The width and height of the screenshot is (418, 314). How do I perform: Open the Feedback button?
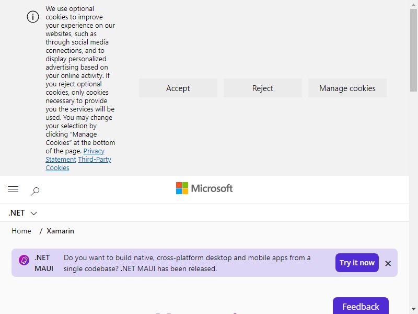(x=361, y=306)
